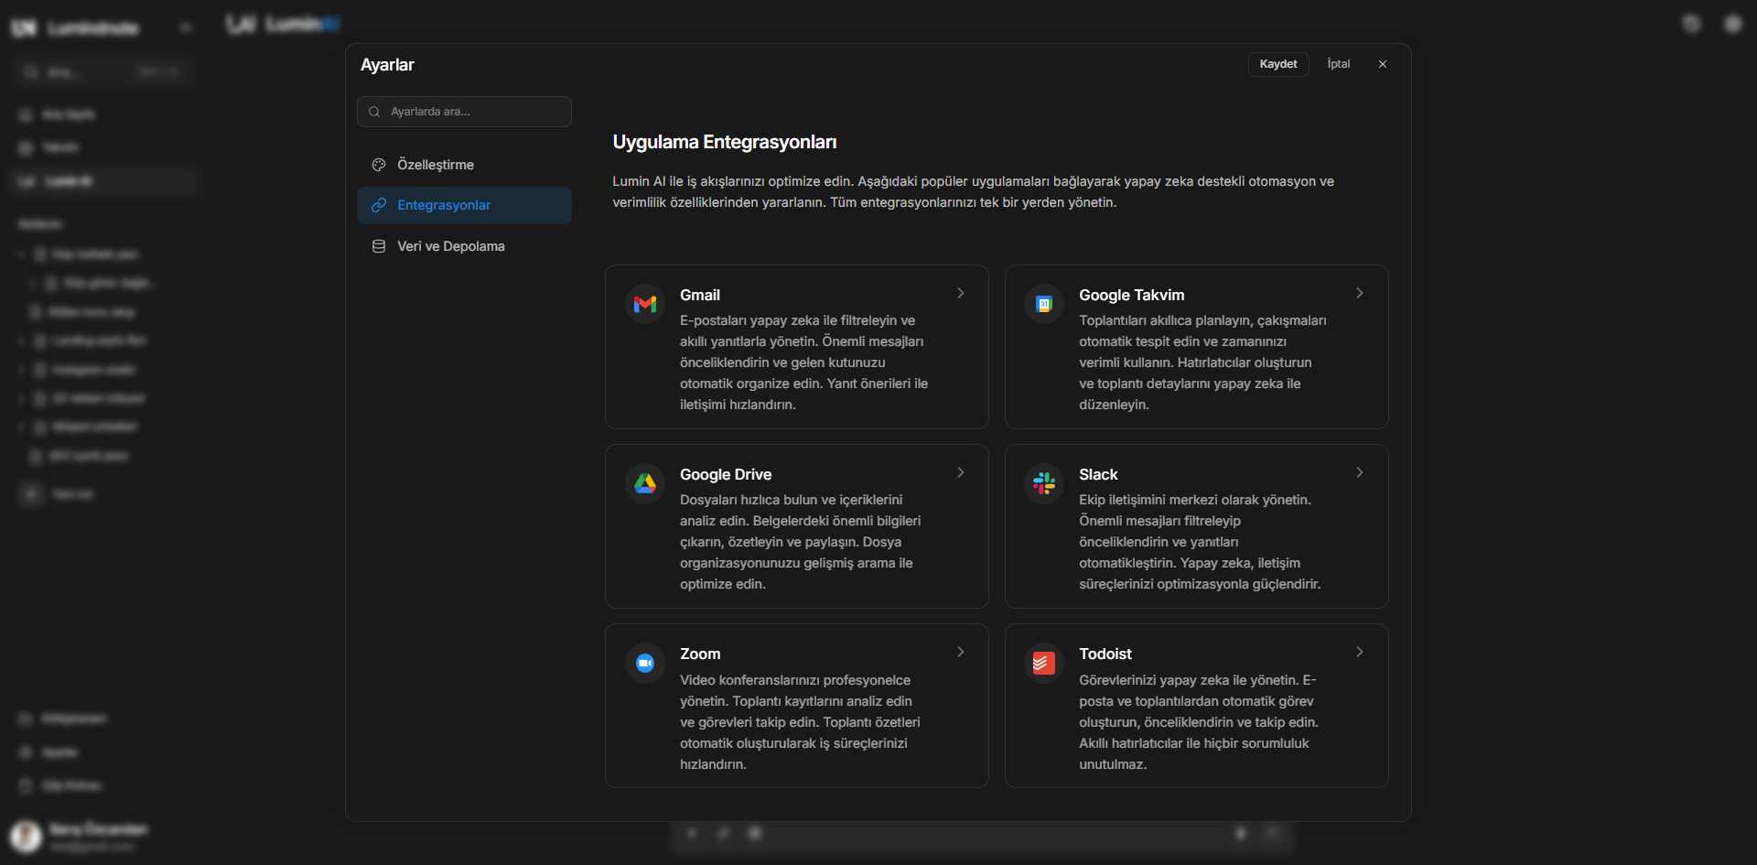Click the 'Video konferanslarınızı profesyonelce' description
1757x865 pixels.
[x=801, y=722]
